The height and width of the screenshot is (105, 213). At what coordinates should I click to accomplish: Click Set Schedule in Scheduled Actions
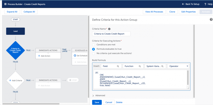(x=80, y=56)
